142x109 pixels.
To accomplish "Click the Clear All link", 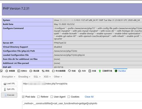I will click(x=89, y=97).
